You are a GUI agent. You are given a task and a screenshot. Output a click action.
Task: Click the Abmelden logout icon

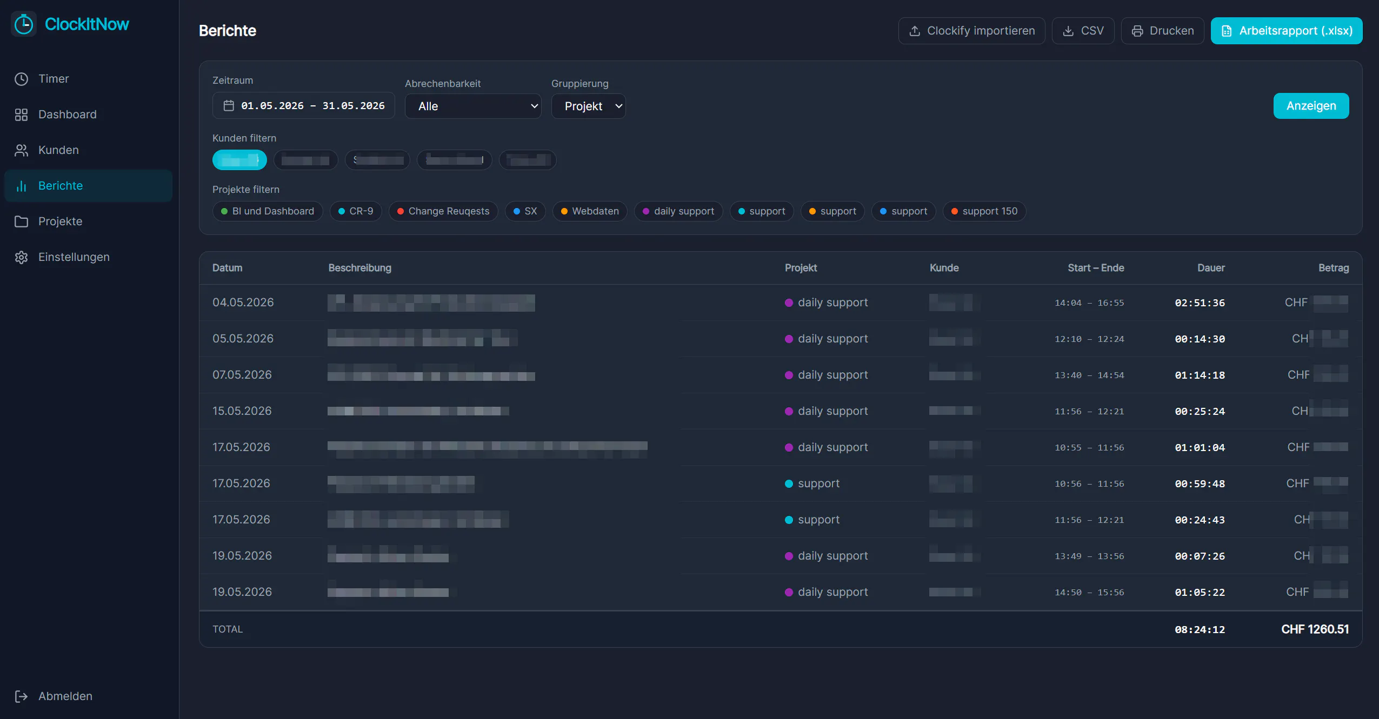click(21, 696)
